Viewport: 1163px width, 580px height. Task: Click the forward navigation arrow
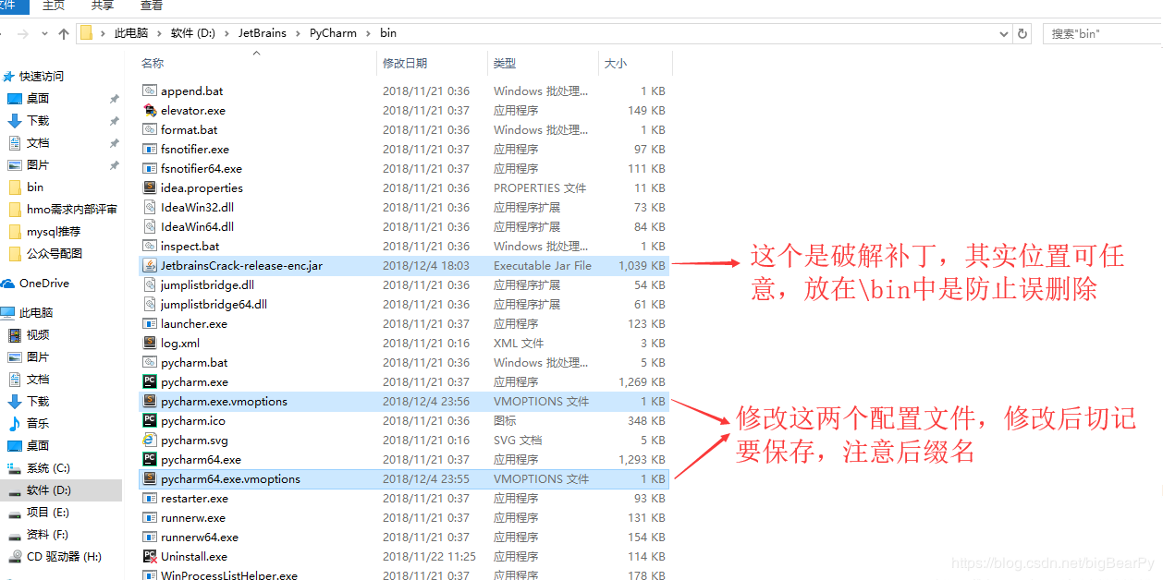(x=22, y=33)
